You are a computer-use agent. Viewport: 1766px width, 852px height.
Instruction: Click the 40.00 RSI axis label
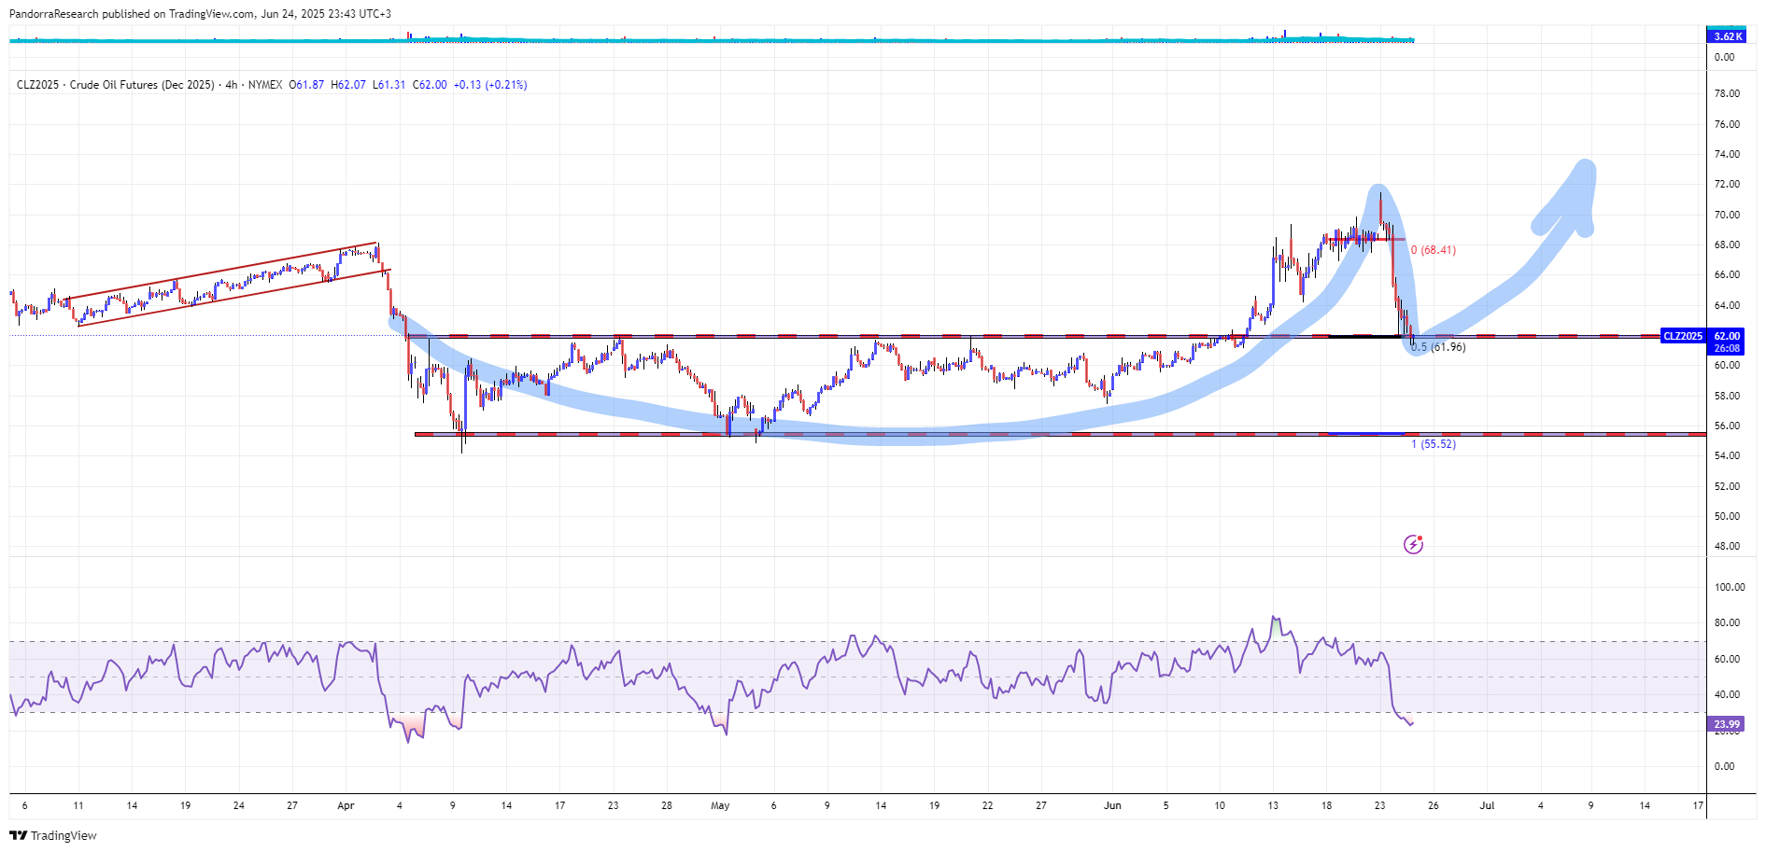pyautogui.click(x=1727, y=694)
